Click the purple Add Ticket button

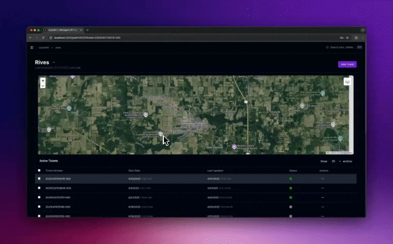(347, 65)
